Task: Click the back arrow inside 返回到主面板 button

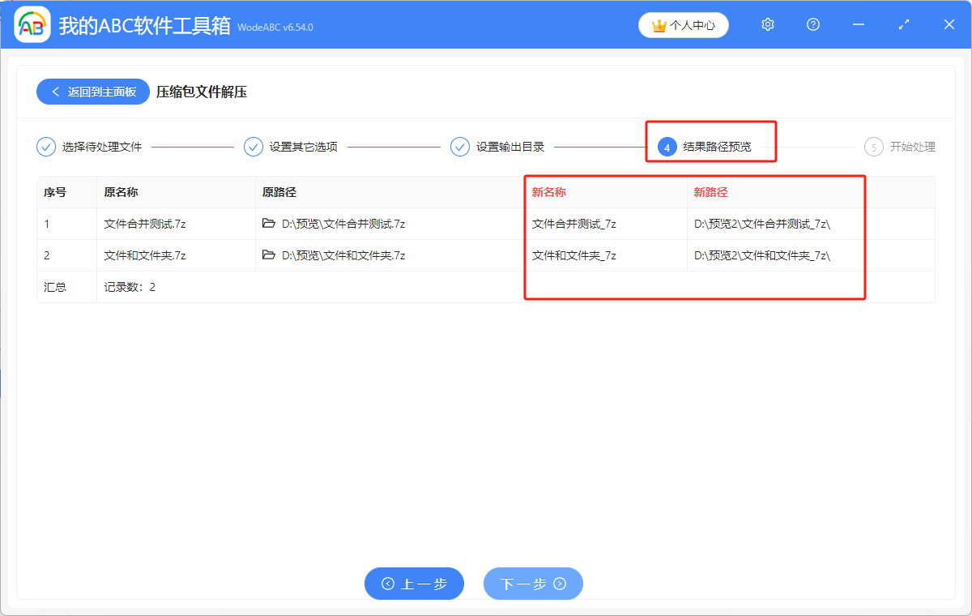Action: click(x=56, y=91)
